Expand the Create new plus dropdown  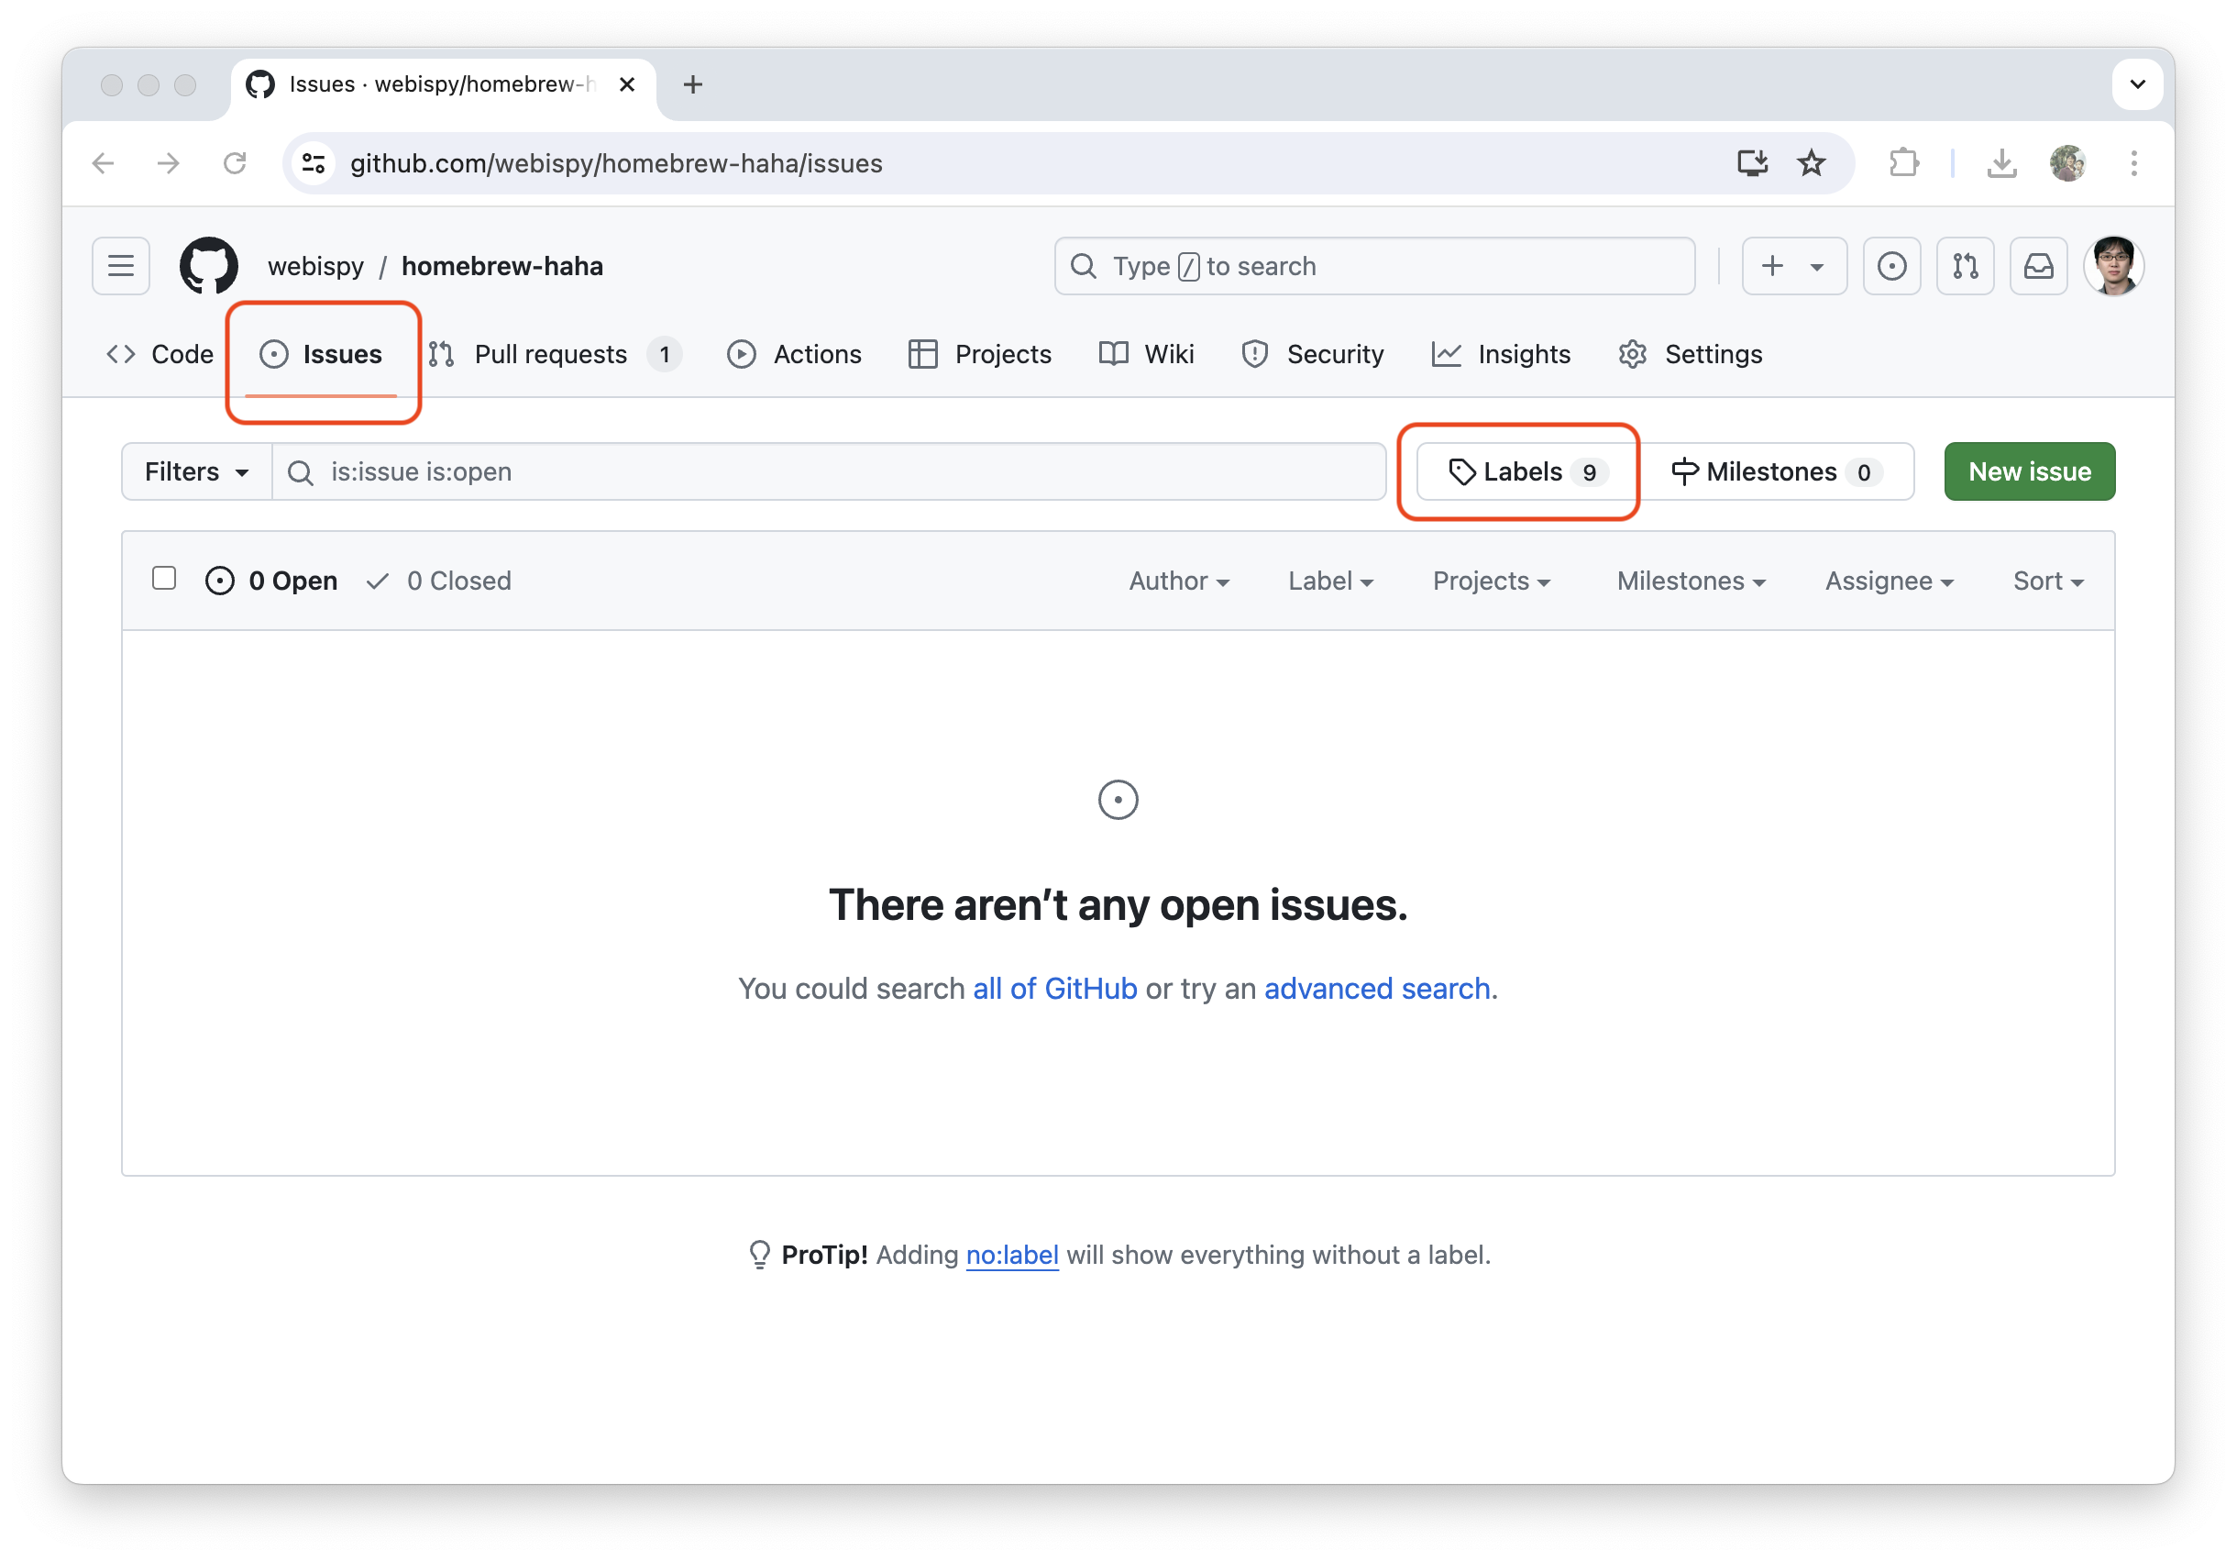click(1793, 266)
